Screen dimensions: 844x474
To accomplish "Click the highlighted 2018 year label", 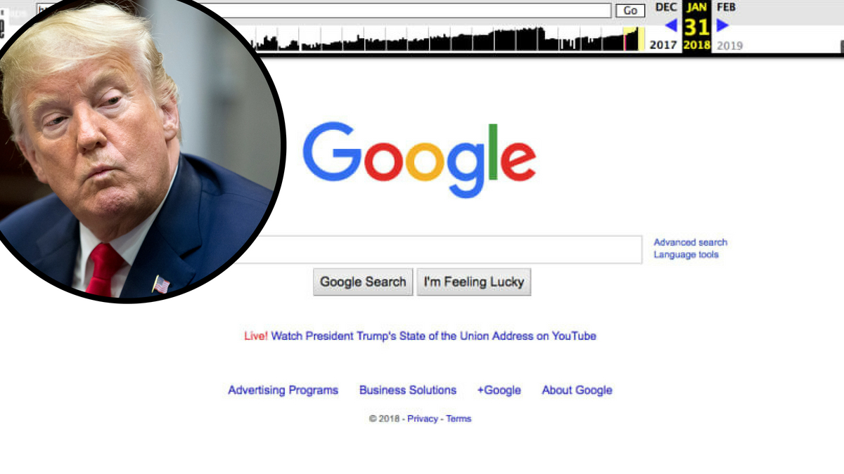I will coord(697,46).
